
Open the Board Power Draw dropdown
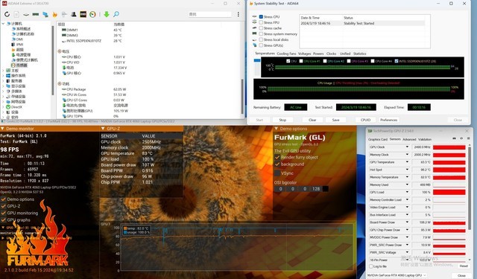click(407, 222)
